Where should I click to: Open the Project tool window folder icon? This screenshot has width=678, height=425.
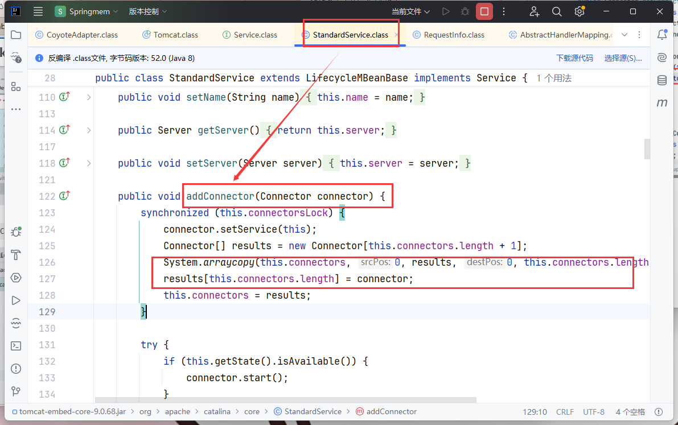coord(16,35)
